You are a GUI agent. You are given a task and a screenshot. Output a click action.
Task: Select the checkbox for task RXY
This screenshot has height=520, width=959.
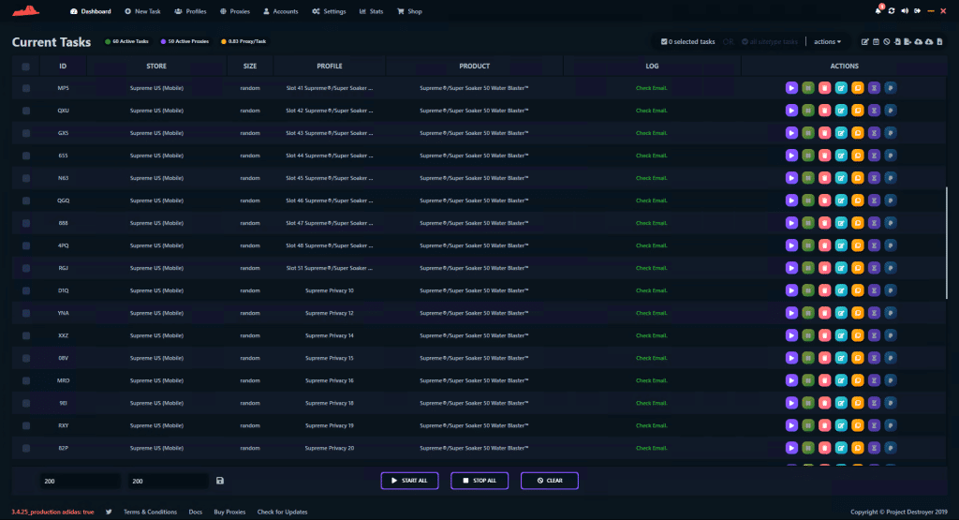click(x=25, y=425)
